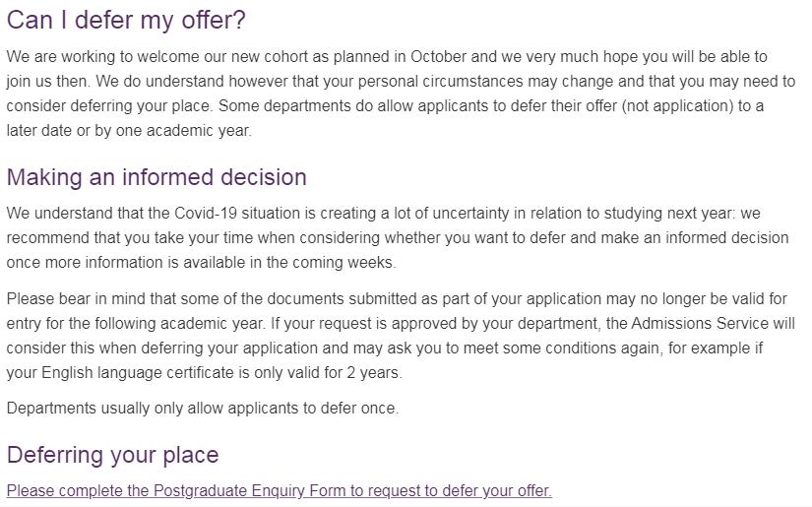Click the 'Can I defer my offer?' heading
The image size is (812, 507).
click(x=126, y=20)
